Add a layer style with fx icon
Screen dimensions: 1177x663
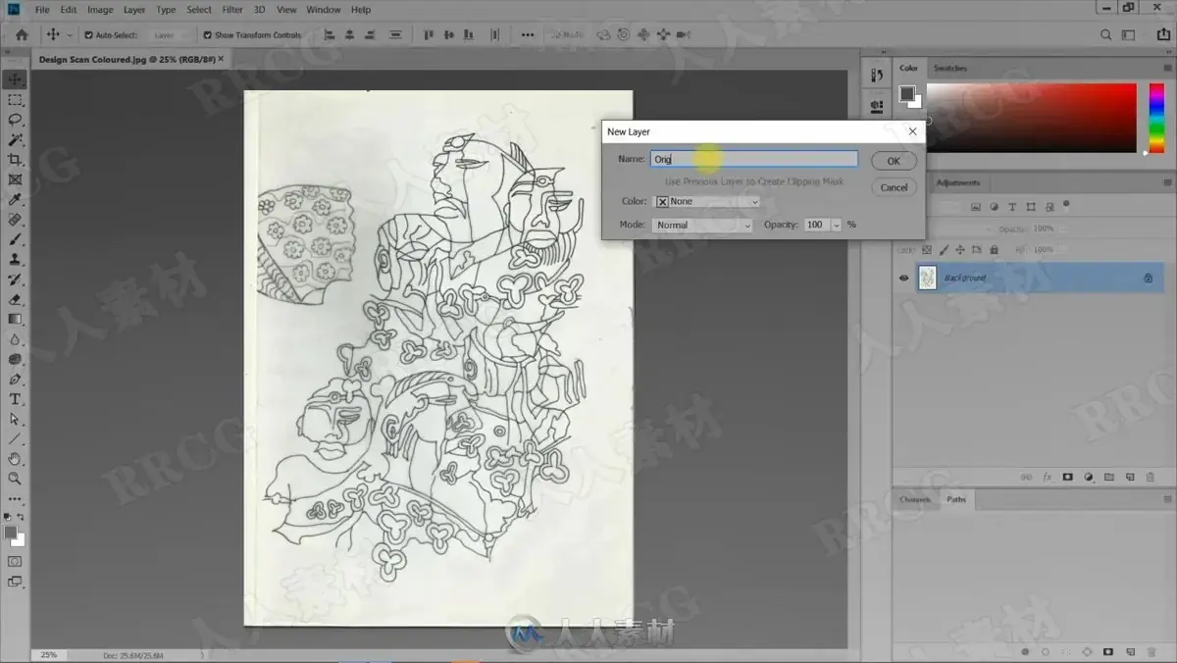coord(1047,478)
